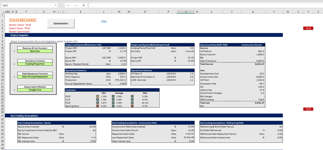Click the yellow DSCR Min indicator icon
Image resolution: width=323 pixels, height=150 pixels.
pyautogui.click(x=97, y=96)
